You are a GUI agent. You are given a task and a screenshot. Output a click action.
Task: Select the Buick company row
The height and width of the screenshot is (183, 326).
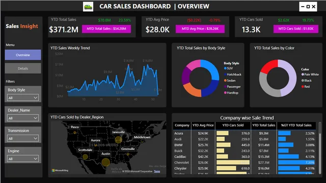244,151
